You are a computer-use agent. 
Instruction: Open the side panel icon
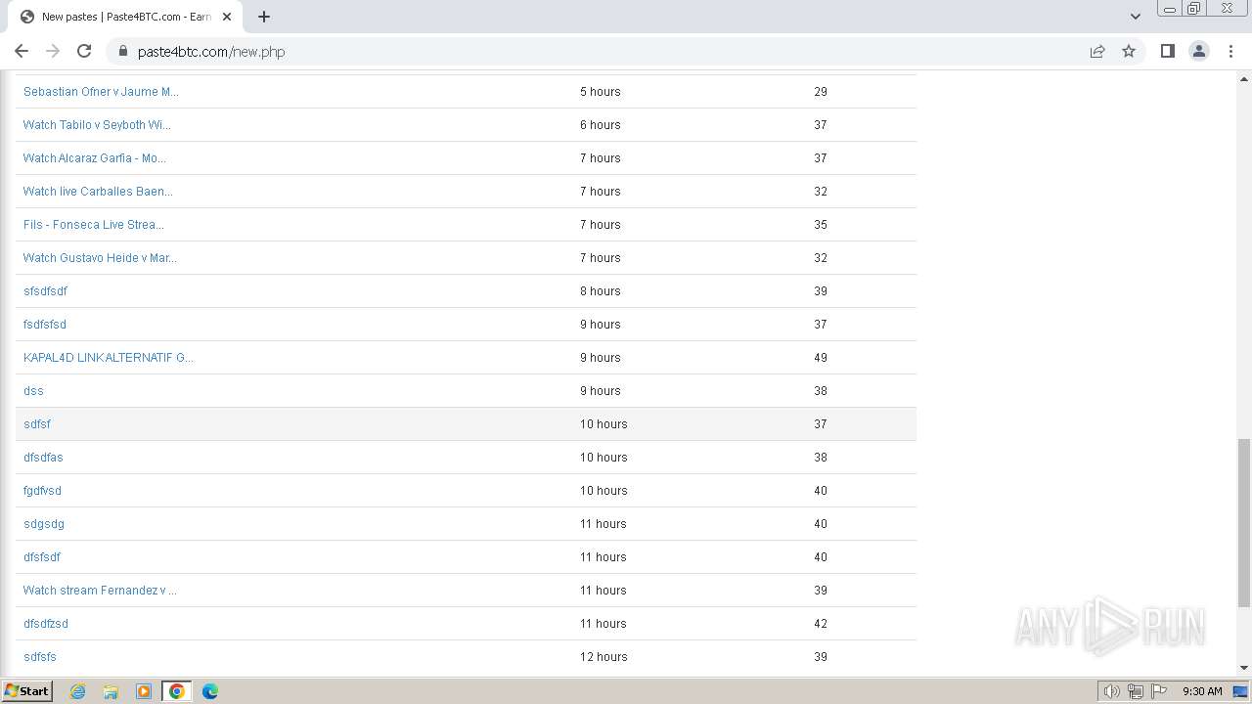point(1167,51)
